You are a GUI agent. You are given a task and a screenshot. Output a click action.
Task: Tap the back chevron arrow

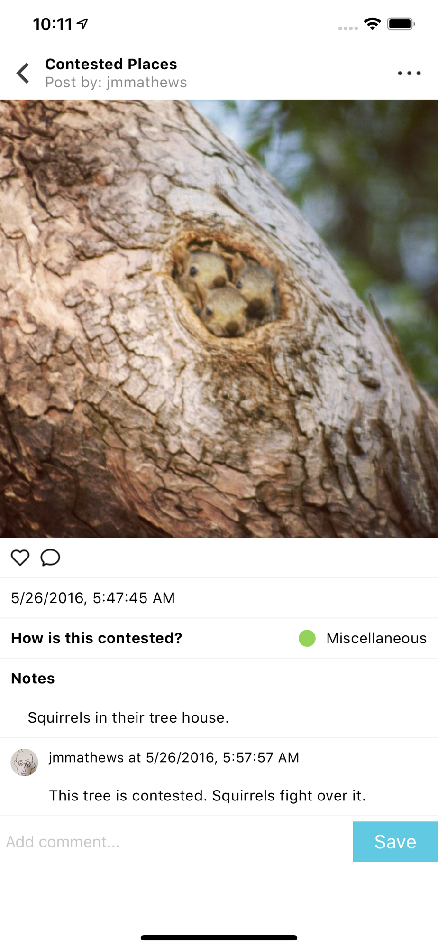(23, 73)
